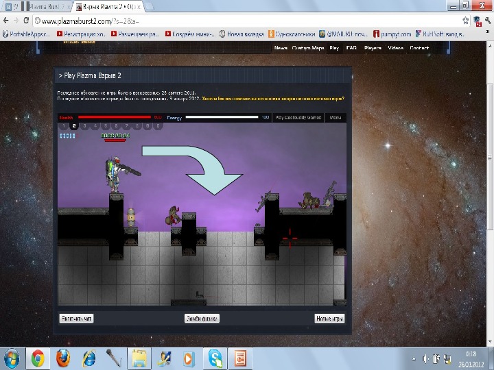
Task: Select weapon slot 8
Action: point(137,126)
